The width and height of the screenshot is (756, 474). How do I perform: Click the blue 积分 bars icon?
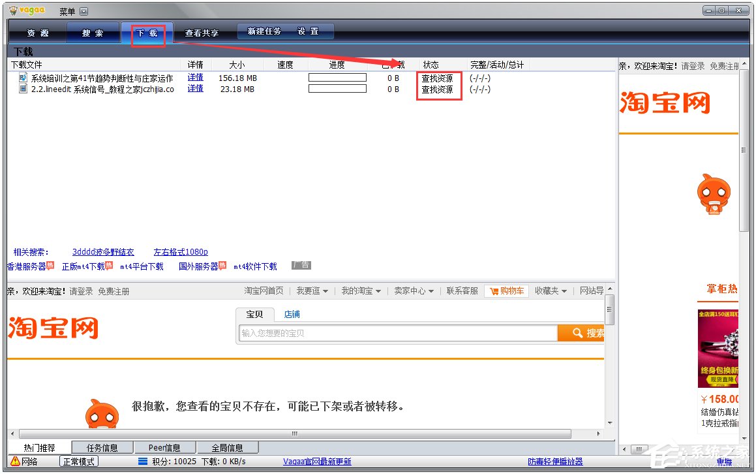point(143,462)
